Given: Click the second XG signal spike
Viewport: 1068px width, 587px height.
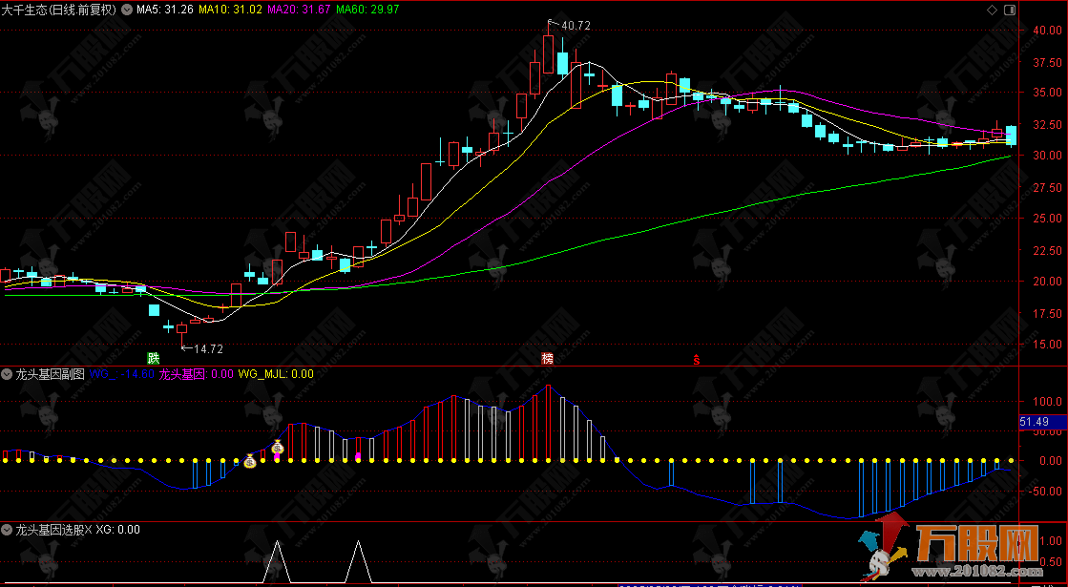Looking at the screenshot, I should pyautogui.click(x=358, y=562).
